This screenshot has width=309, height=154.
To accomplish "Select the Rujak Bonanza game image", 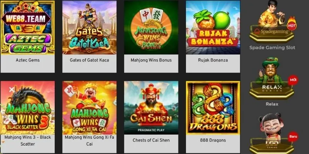I will (213, 27).
